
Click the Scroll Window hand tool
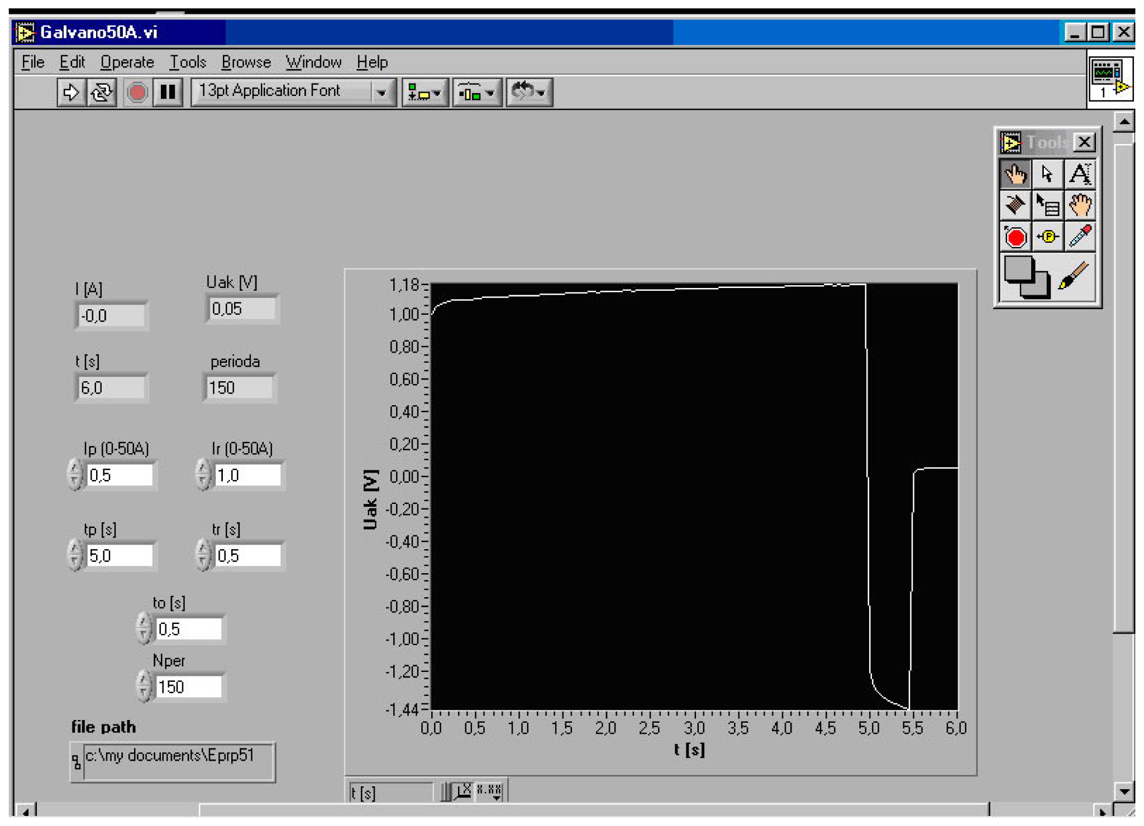[x=1080, y=205]
